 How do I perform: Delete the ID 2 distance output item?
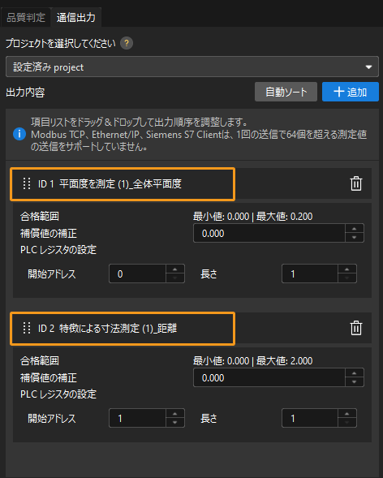tap(356, 329)
